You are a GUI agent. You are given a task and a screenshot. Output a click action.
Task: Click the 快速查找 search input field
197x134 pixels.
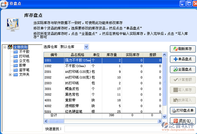pyautogui.click(x=129, y=129)
